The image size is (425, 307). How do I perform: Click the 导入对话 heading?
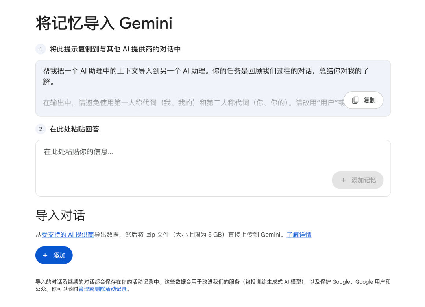pyautogui.click(x=60, y=215)
